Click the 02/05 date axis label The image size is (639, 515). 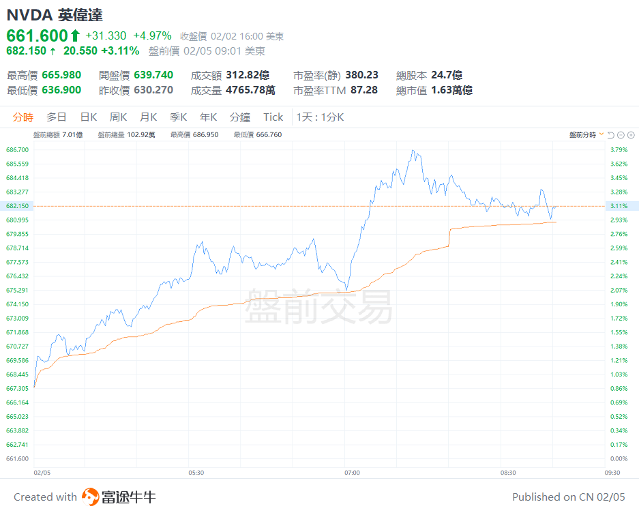click(42, 473)
